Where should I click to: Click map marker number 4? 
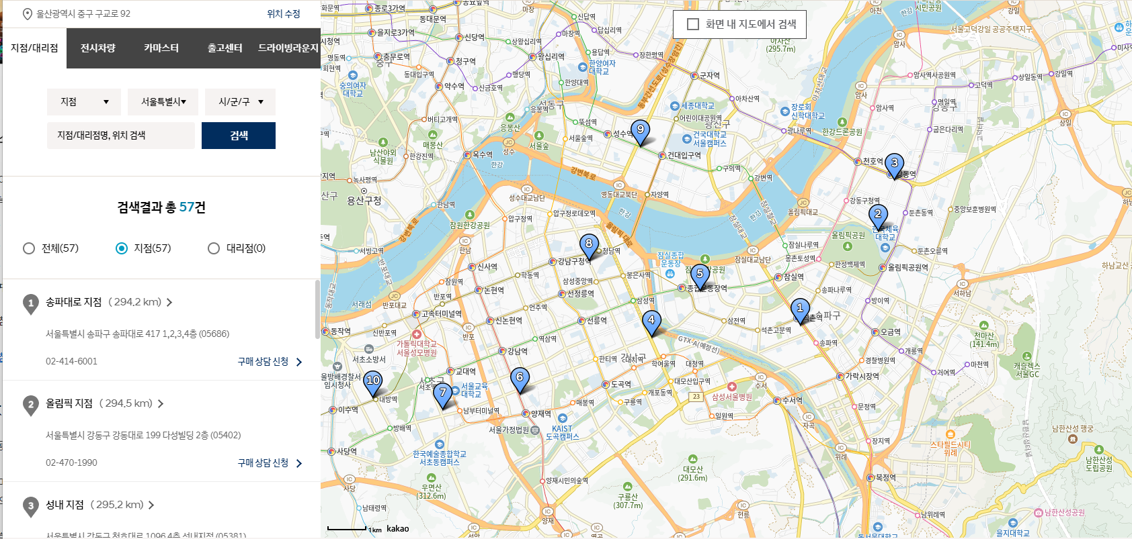[x=651, y=323]
